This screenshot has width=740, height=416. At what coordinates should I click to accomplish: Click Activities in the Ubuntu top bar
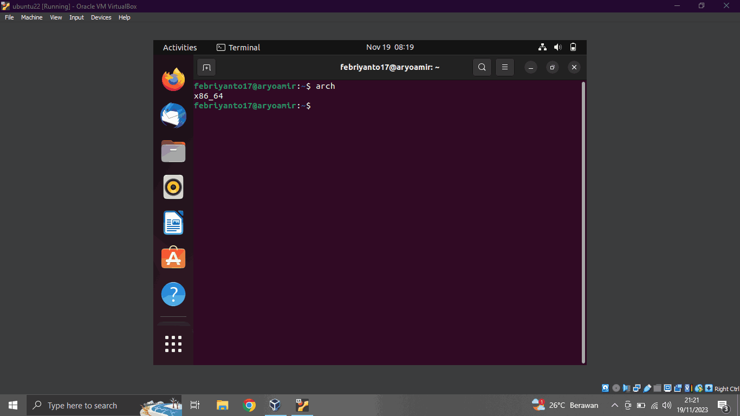click(x=180, y=48)
